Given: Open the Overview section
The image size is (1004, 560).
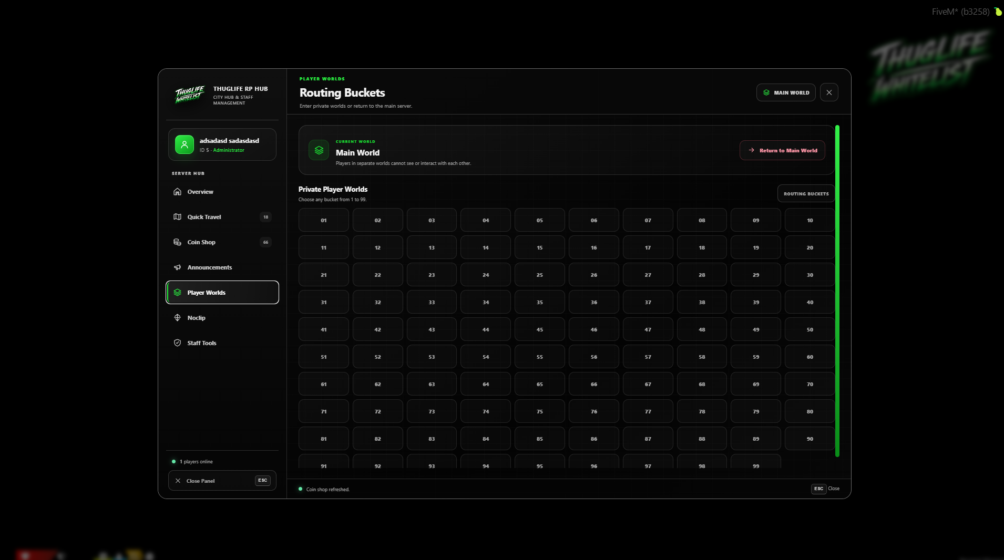Looking at the screenshot, I should coord(222,192).
